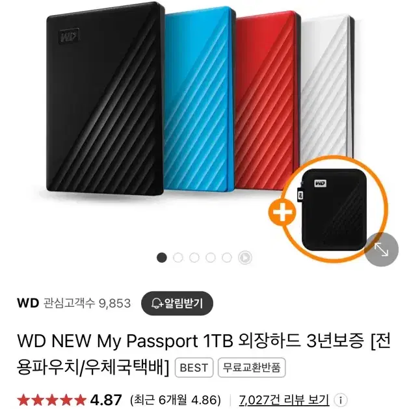Switch to the third carousel dot
The image size is (409, 409).
pos(194,257)
